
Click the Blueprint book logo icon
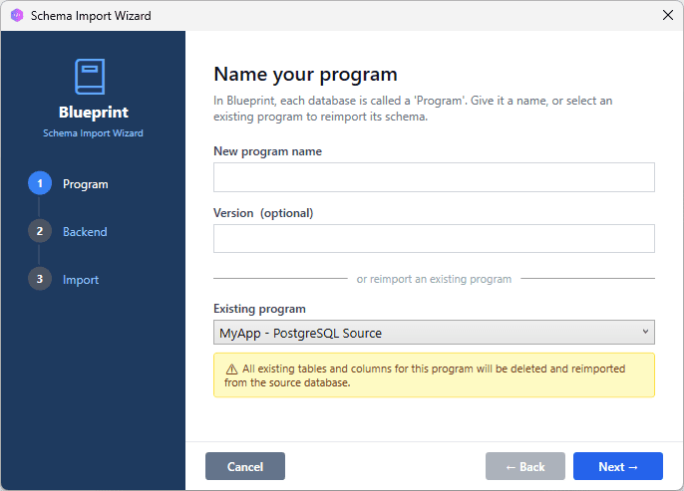coord(90,77)
